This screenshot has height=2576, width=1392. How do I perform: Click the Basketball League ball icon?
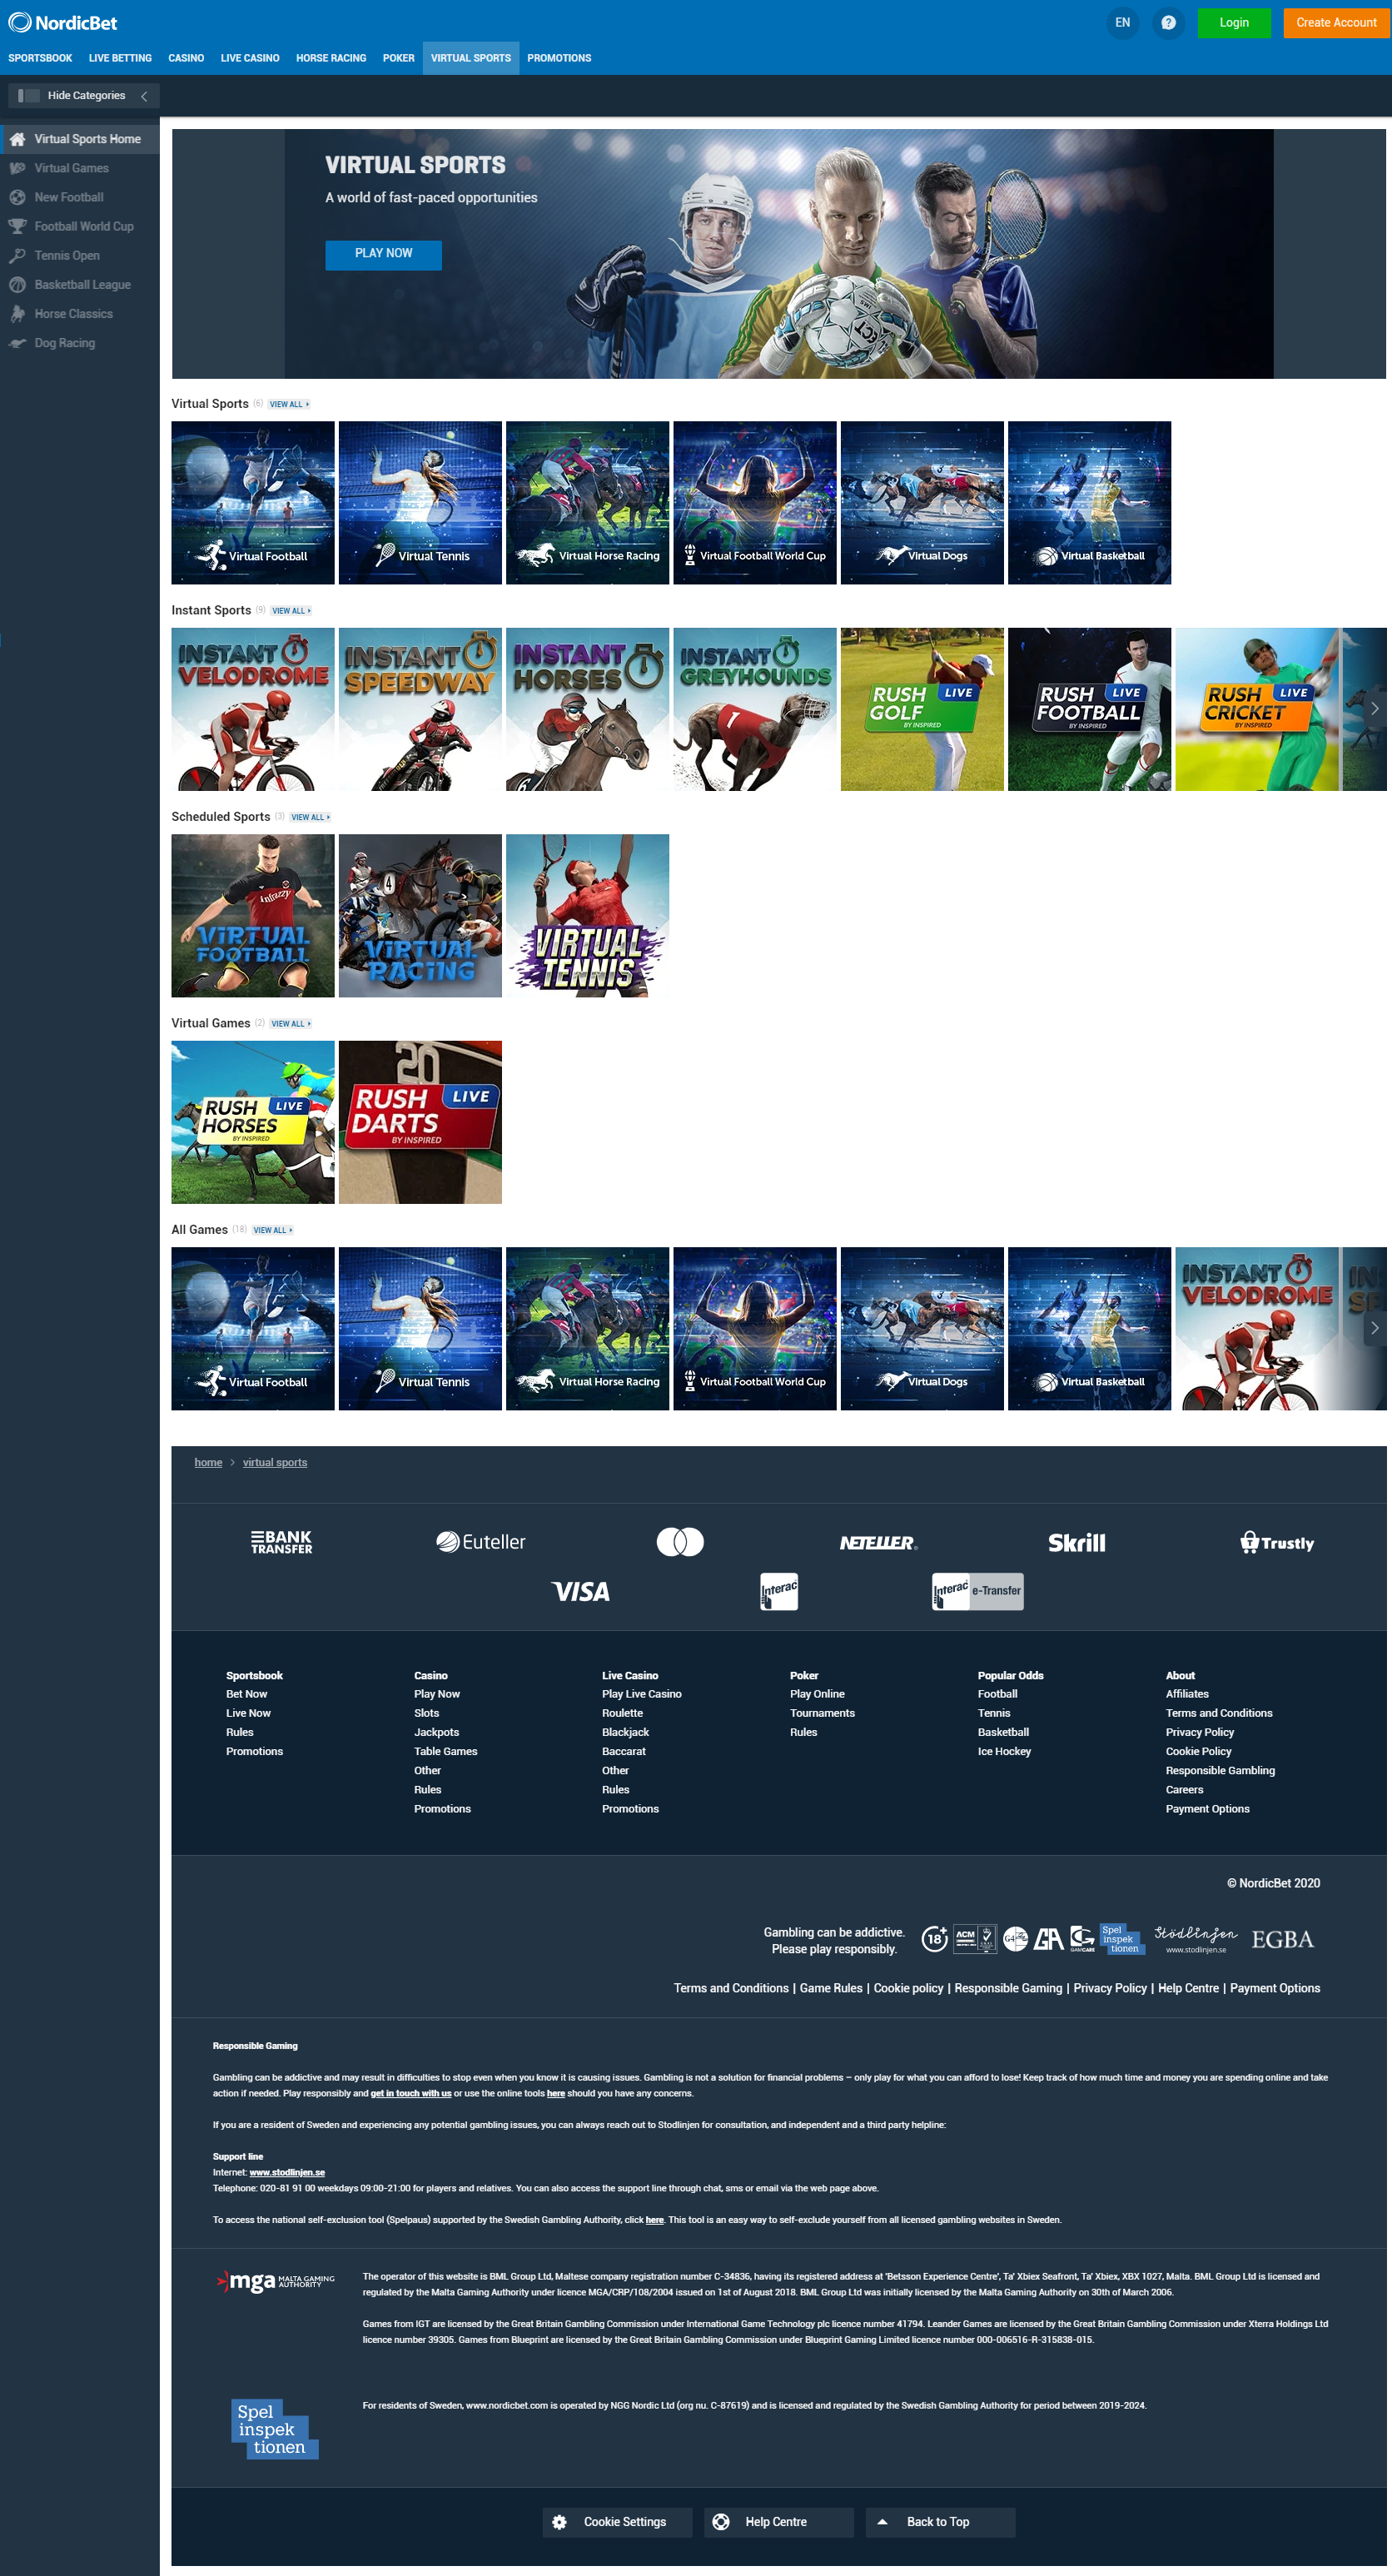coord(18,285)
